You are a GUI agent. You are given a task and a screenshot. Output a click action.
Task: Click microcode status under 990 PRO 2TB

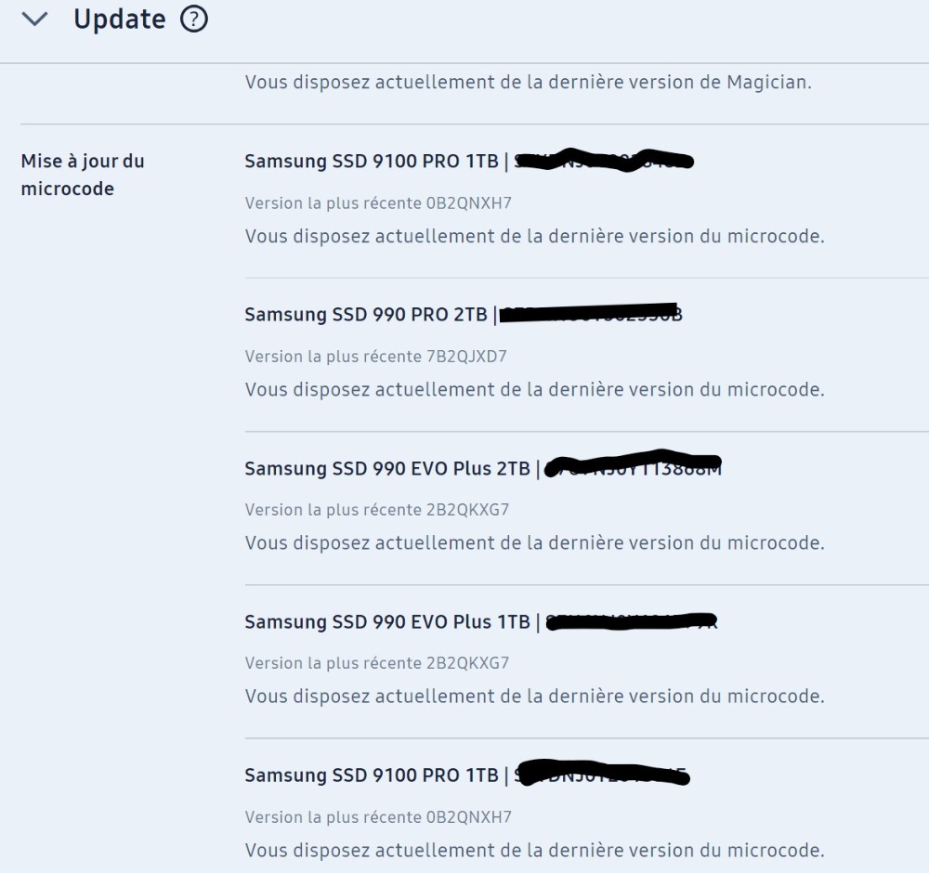534,390
